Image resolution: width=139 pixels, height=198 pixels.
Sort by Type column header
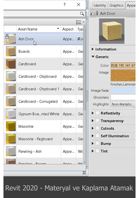click(80, 29)
